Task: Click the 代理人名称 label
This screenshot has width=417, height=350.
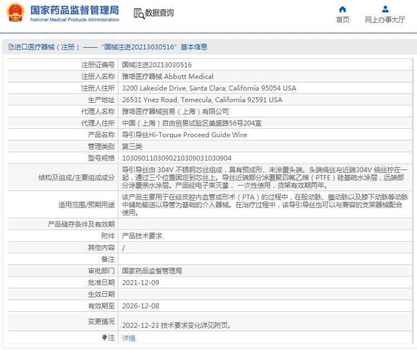Action: coord(98,112)
